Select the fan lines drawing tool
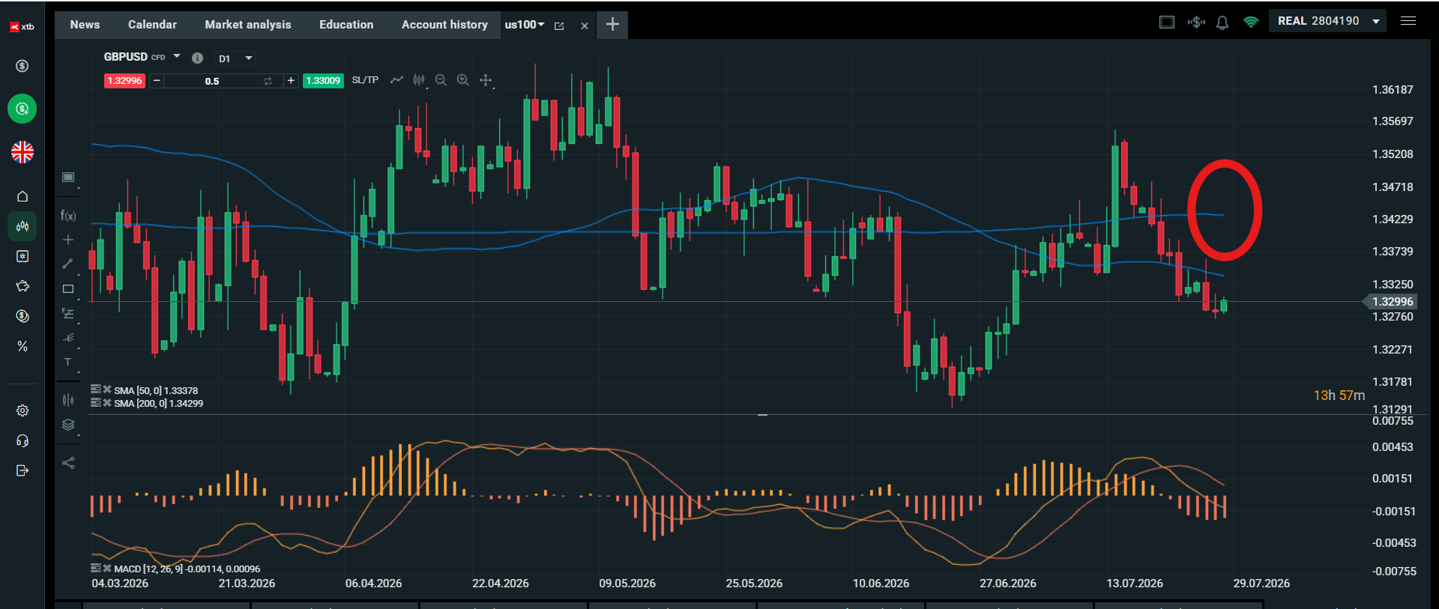1439x609 pixels. tap(68, 338)
